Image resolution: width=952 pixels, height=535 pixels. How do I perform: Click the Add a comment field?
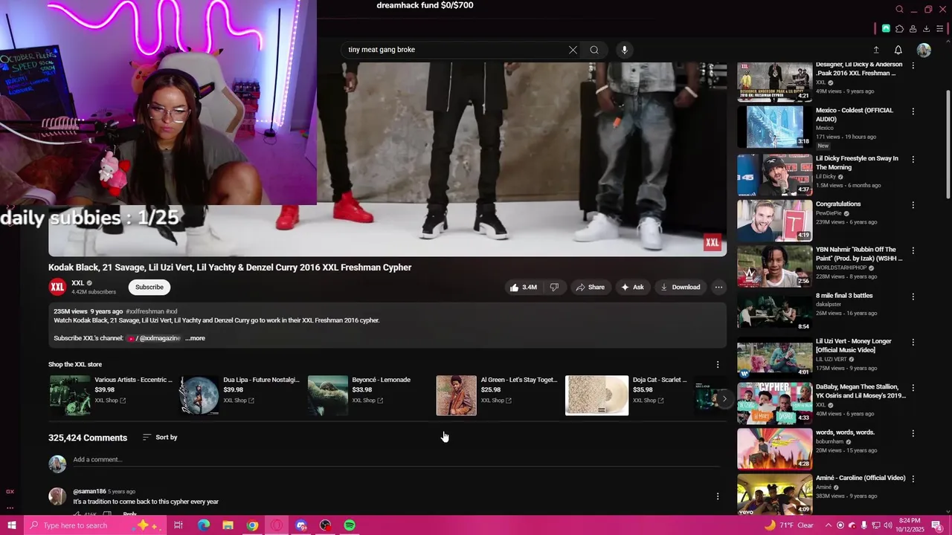coord(396,460)
